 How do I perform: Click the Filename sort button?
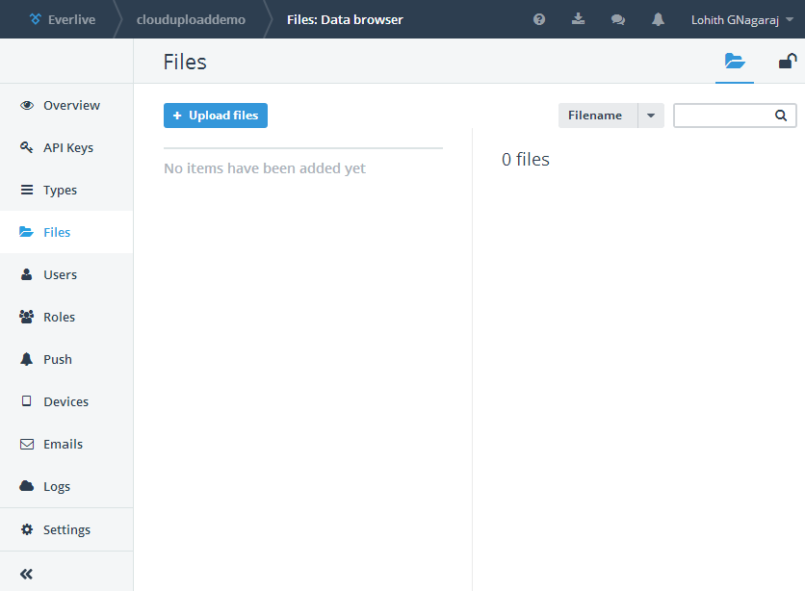pyautogui.click(x=597, y=116)
